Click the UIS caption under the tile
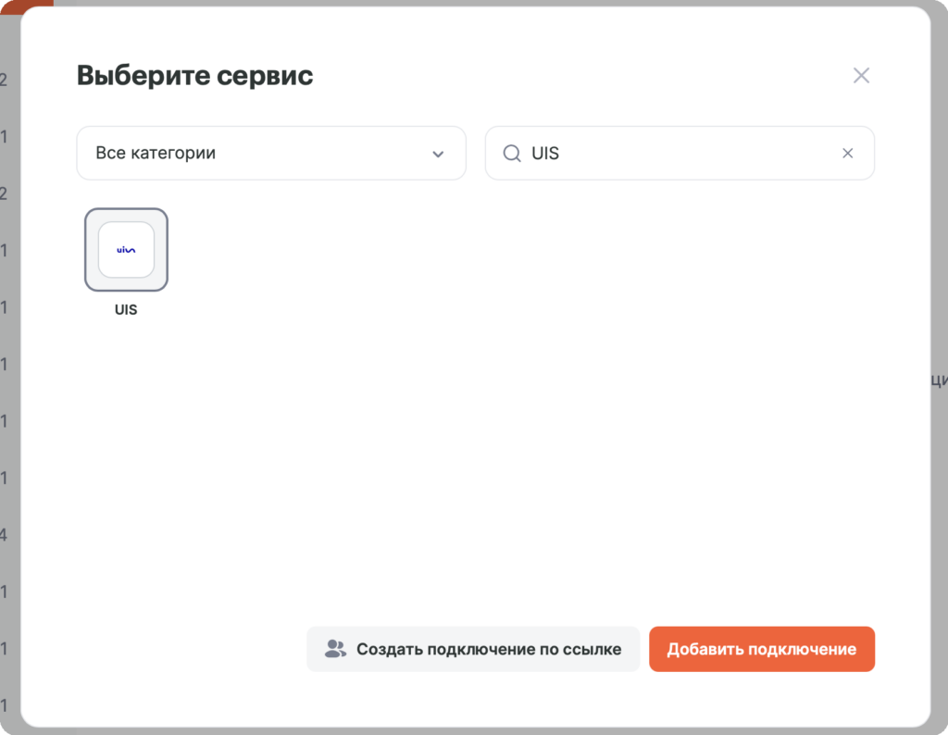Screen dimensions: 948x735 [x=126, y=309]
